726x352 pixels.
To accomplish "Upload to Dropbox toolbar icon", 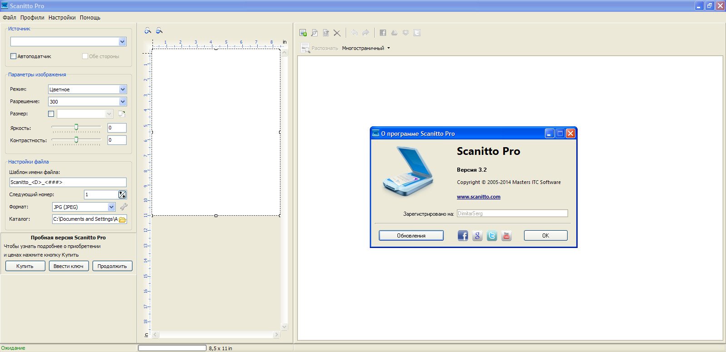I will pos(406,33).
